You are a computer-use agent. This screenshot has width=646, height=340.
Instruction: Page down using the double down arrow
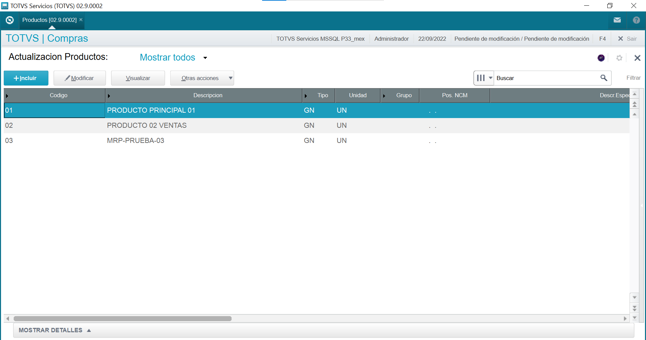[635, 308]
